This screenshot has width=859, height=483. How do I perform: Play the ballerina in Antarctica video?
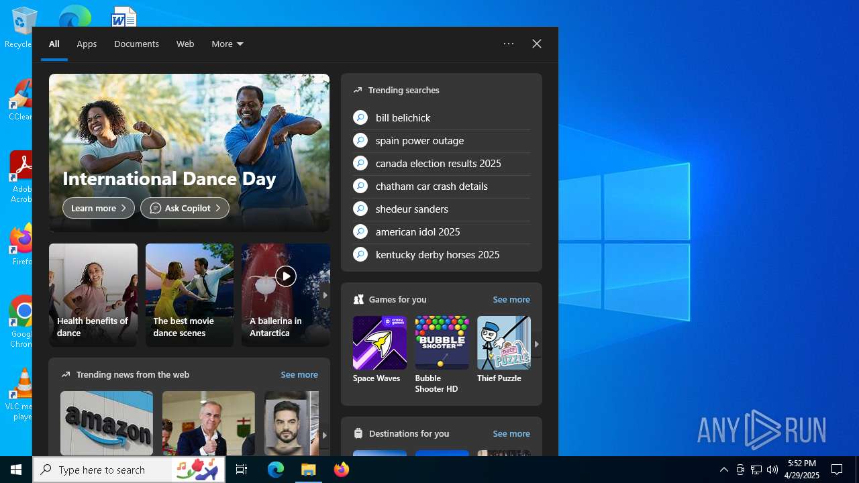pyautogui.click(x=286, y=276)
